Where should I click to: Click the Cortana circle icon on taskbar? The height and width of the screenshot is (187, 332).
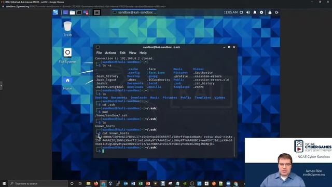click(x=72, y=183)
